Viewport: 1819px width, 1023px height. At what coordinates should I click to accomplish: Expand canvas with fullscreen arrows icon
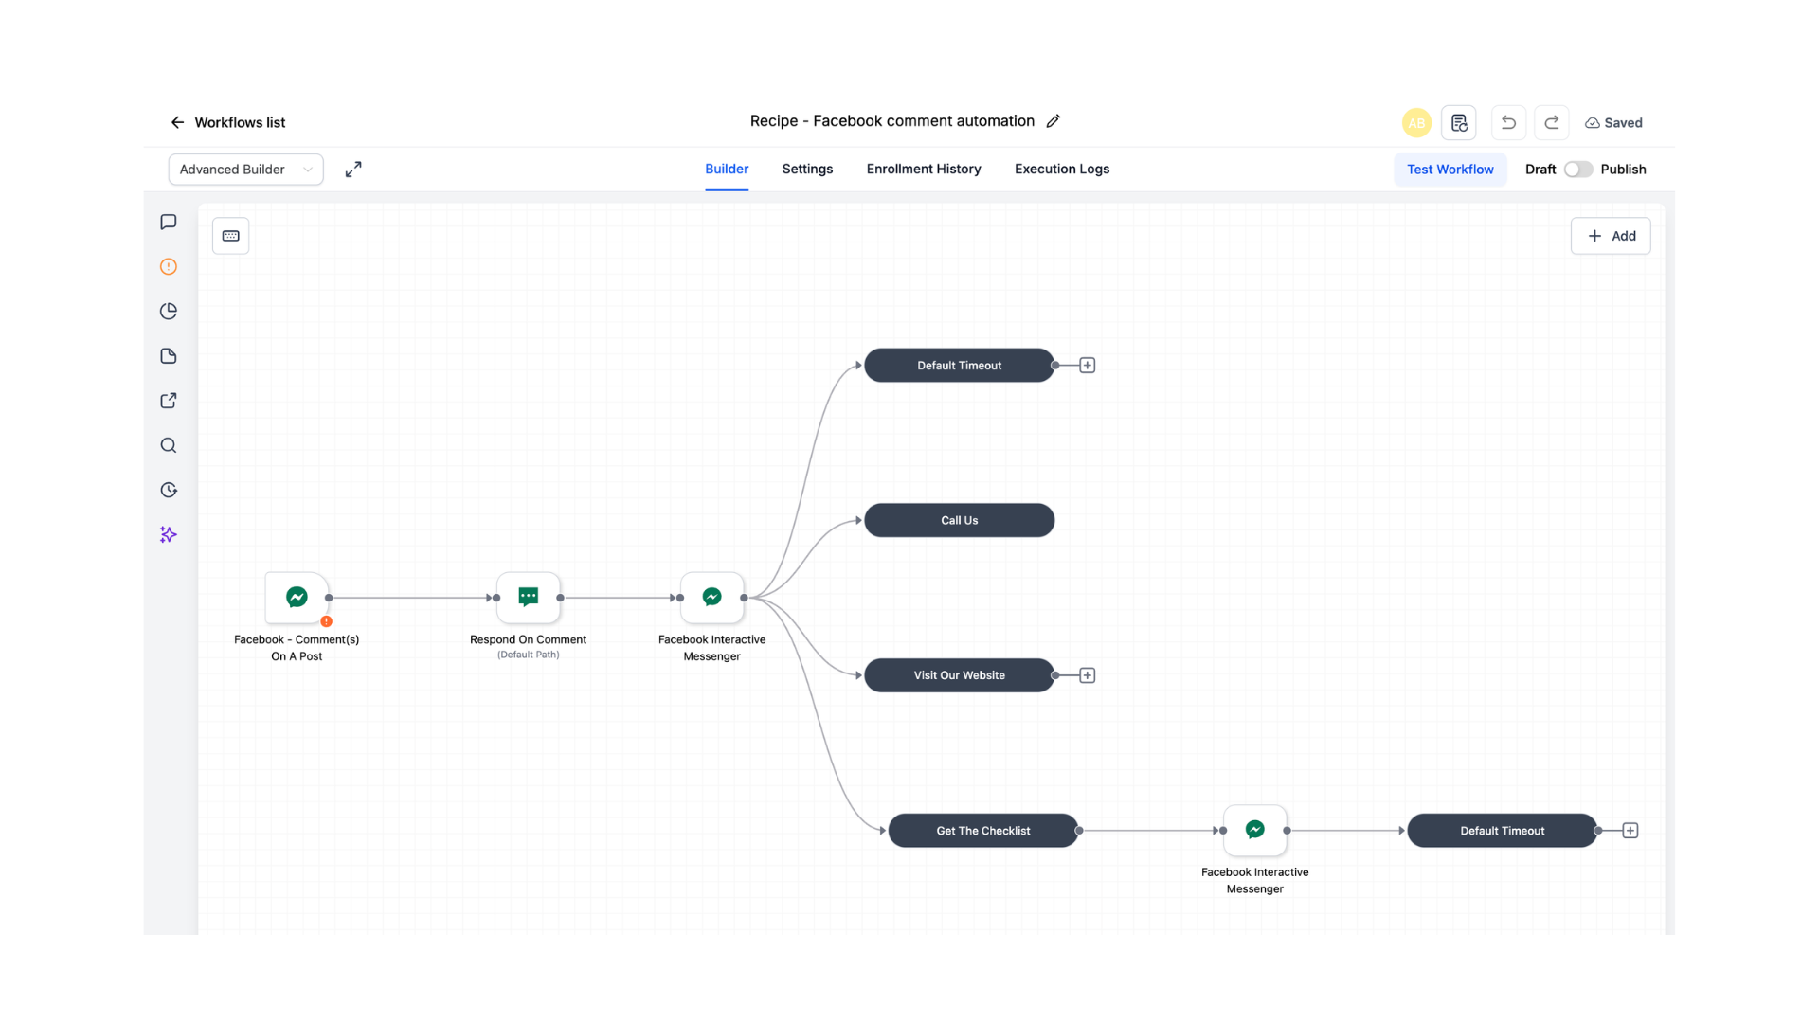(x=353, y=170)
